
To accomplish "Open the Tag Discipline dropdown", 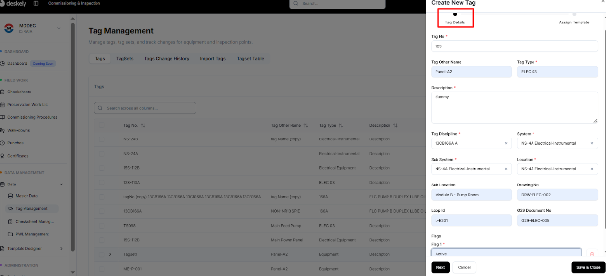I will [x=471, y=143].
